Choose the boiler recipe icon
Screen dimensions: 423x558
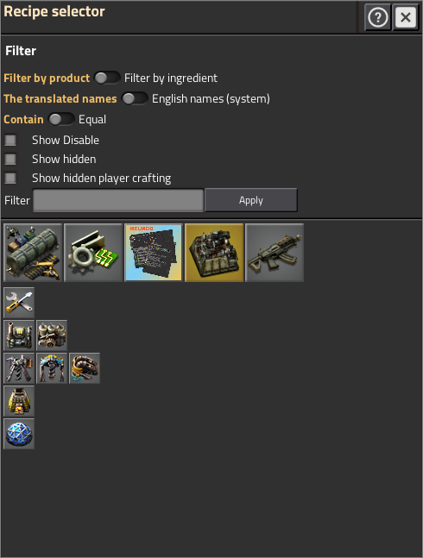[x=19, y=335]
